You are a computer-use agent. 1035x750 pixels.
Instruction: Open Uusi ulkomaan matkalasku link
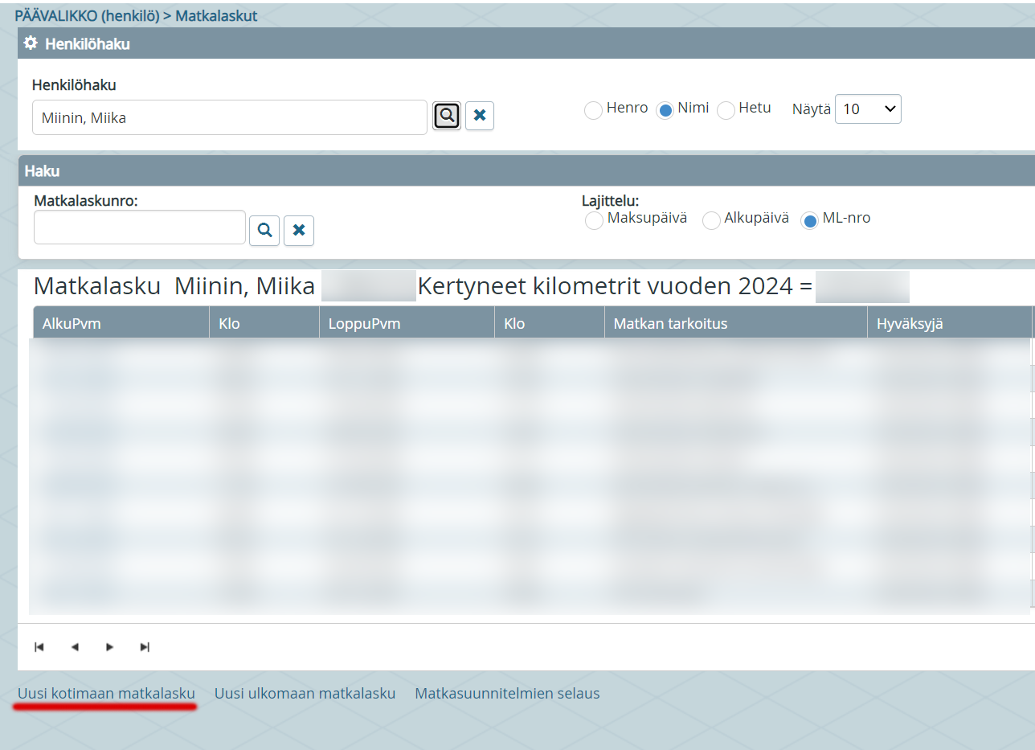pos(305,693)
